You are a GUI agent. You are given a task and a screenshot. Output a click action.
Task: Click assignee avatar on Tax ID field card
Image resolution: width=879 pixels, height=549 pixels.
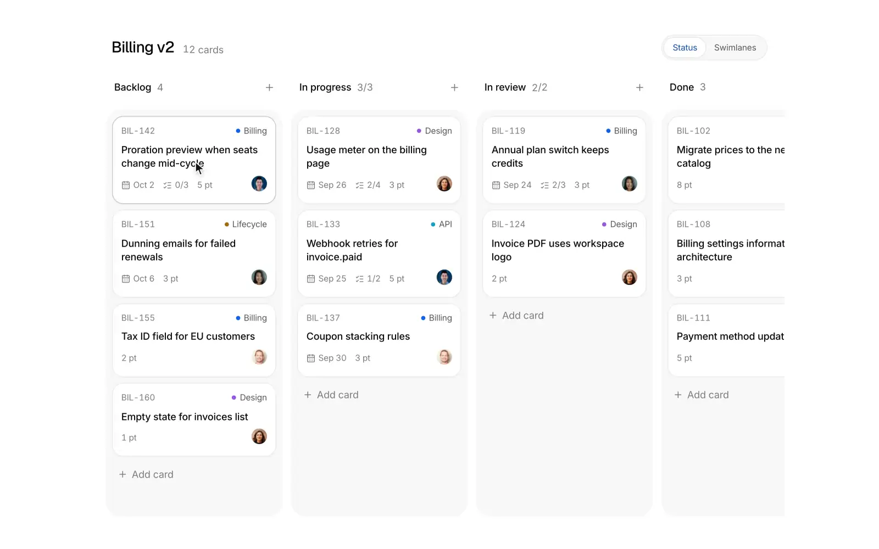[x=259, y=357]
